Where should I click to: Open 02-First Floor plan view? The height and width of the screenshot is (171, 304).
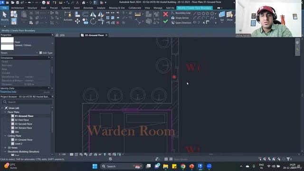click(22, 120)
